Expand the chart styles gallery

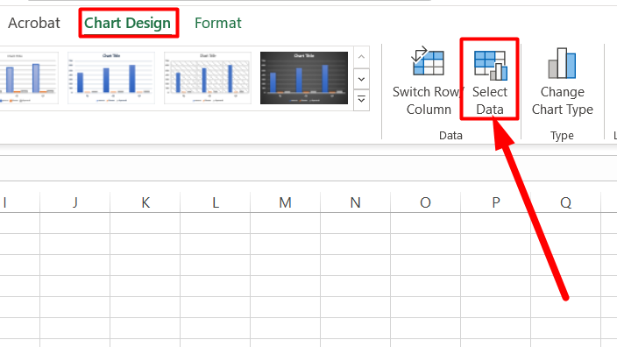(x=361, y=100)
